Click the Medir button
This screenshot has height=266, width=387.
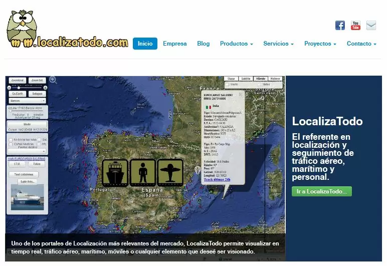27,124
